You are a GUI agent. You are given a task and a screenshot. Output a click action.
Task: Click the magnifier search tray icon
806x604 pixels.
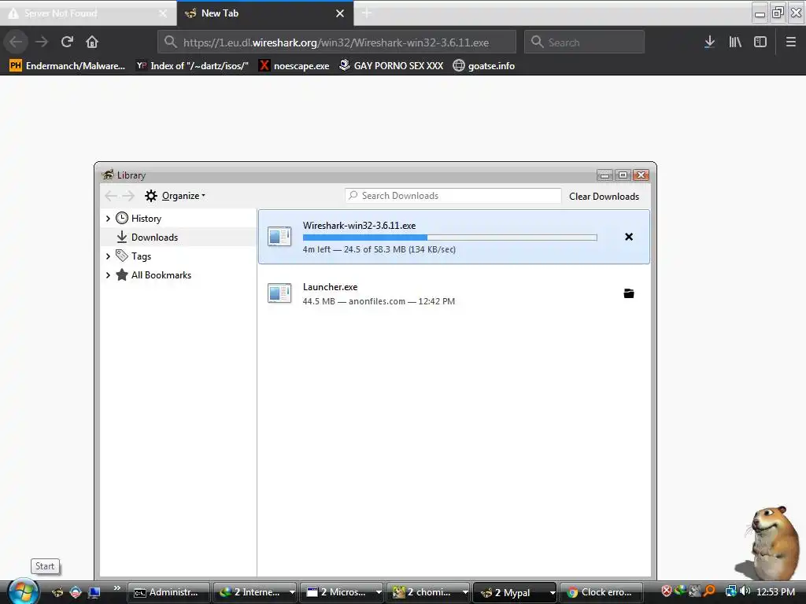coord(709,591)
